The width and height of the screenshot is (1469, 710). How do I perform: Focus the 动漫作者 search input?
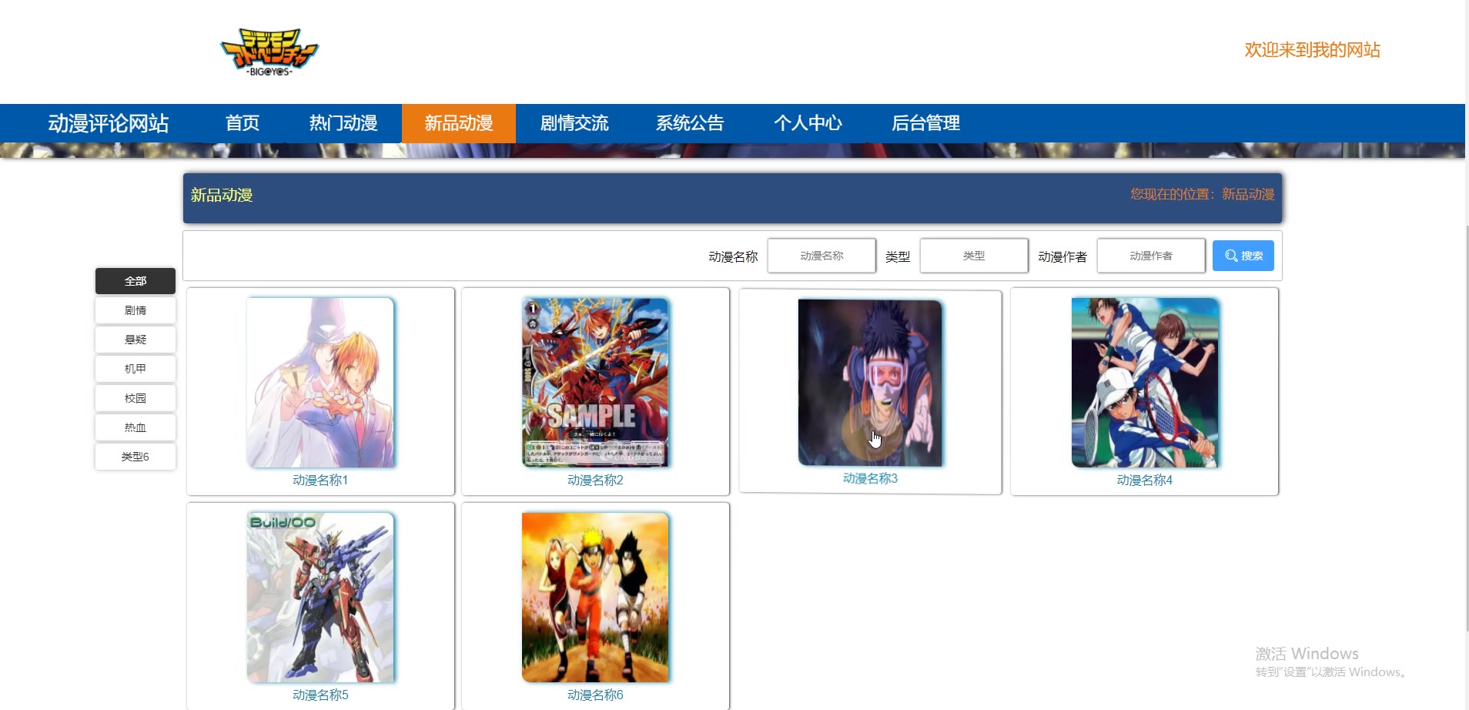pyautogui.click(x=1151, y=256)
